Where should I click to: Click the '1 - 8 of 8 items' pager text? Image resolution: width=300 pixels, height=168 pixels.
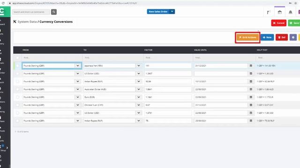click(22, 132)
